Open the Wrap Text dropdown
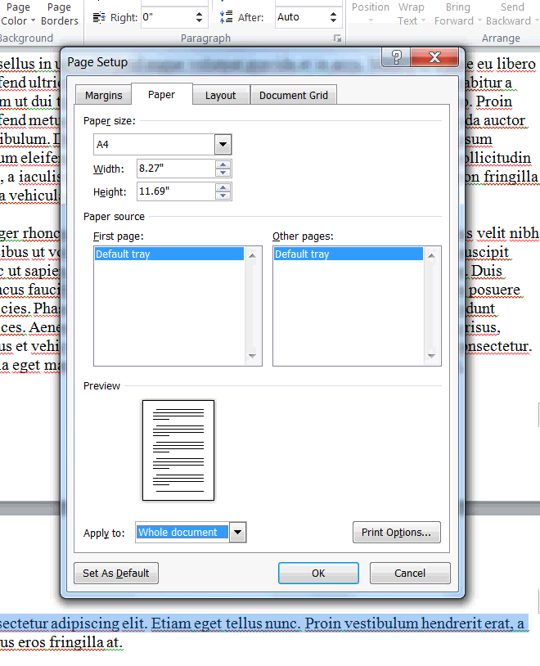The height and width of the screenshot is (666, 540). coord(411,14)
